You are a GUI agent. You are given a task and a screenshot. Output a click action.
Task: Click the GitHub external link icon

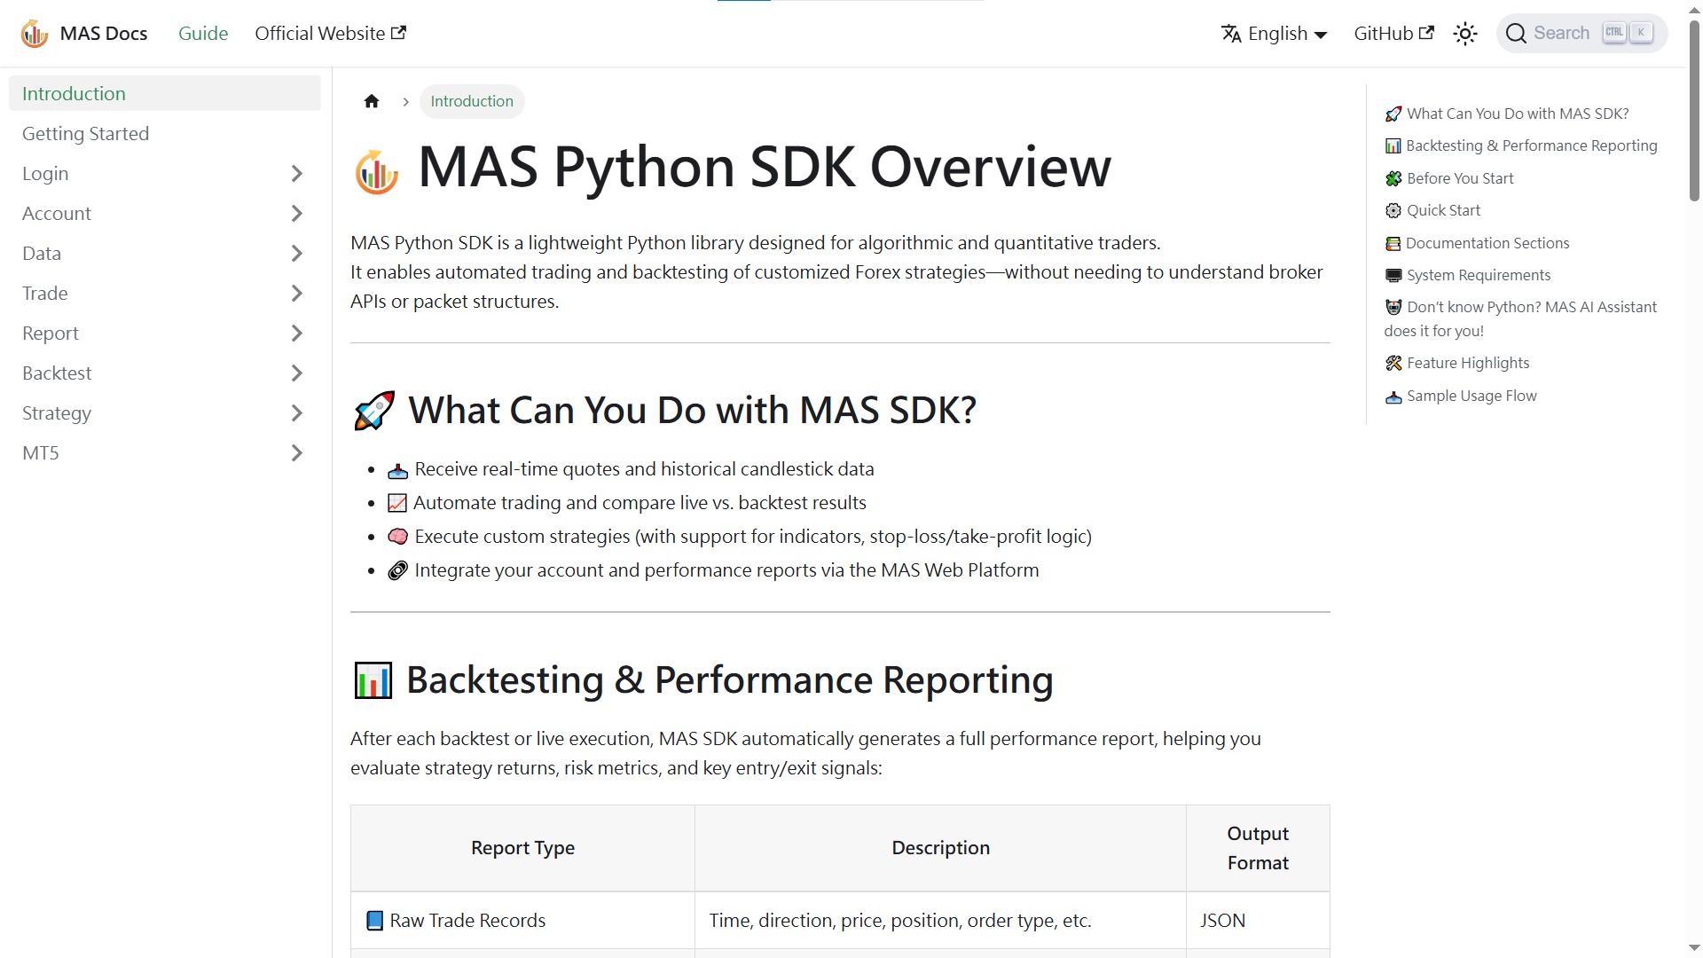1428,32
